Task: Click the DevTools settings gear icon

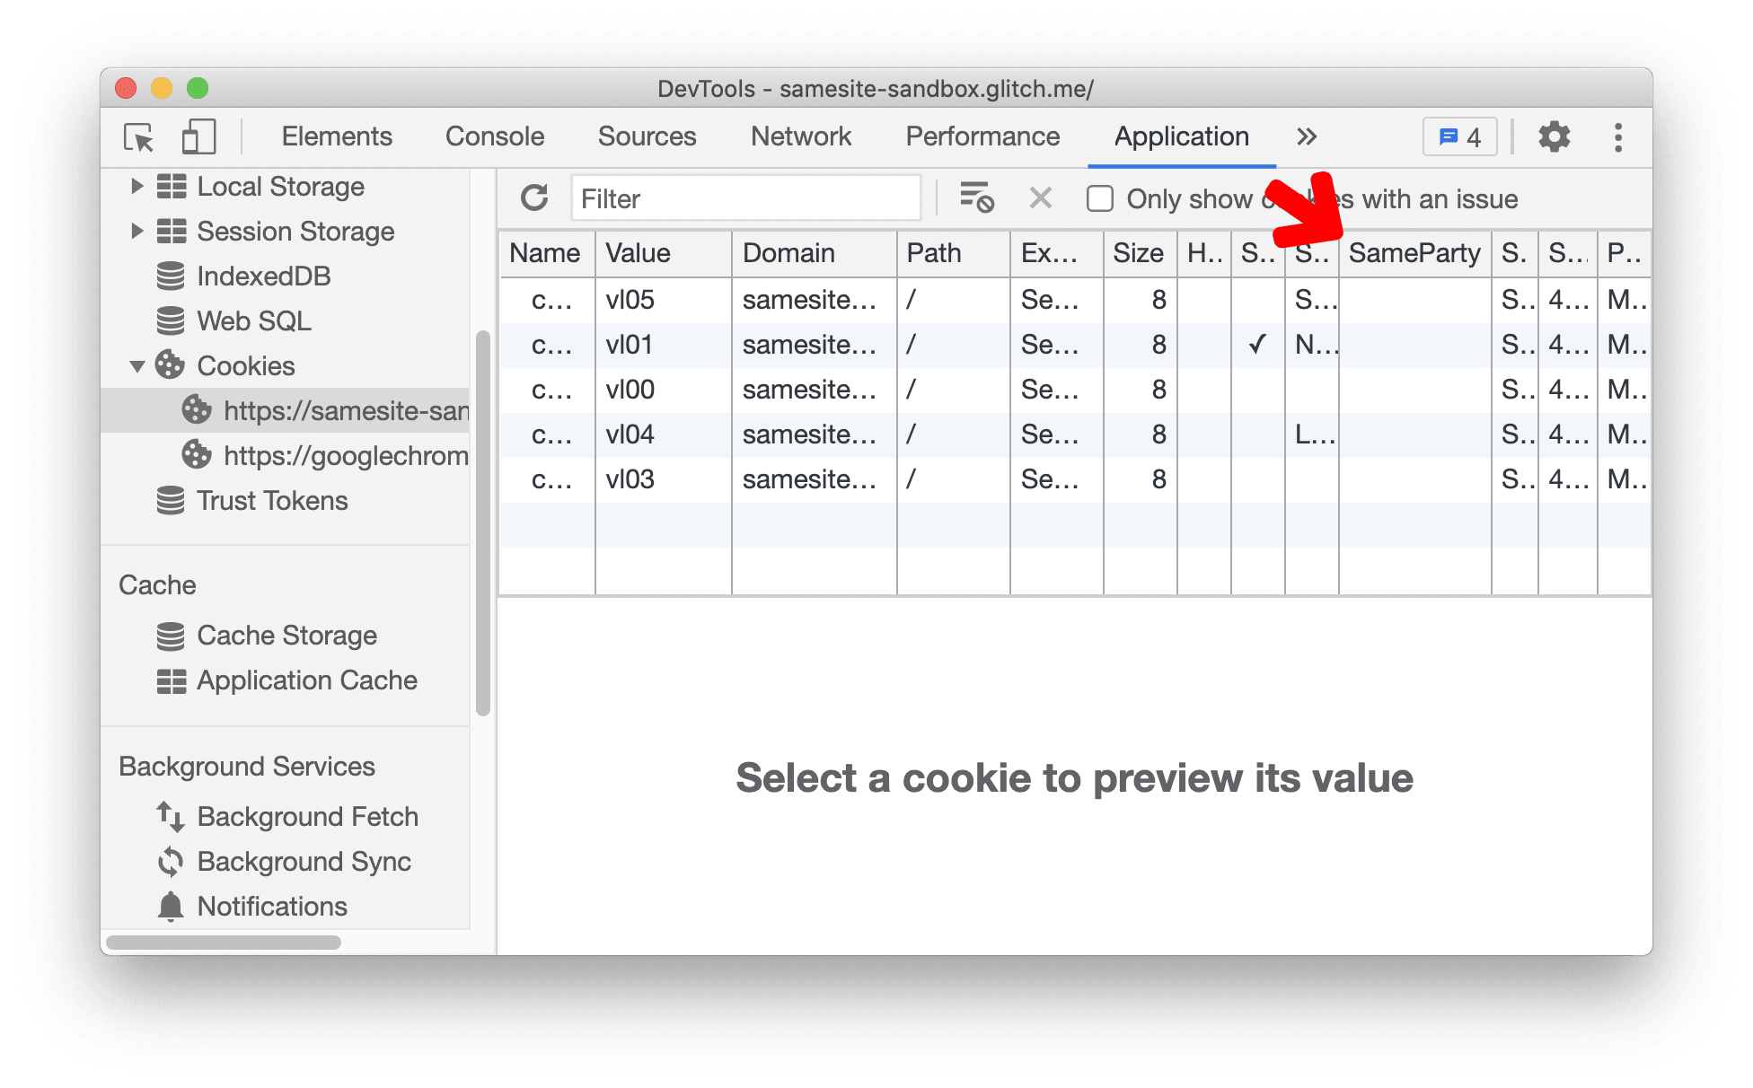Action: [x=1554, y=136]
